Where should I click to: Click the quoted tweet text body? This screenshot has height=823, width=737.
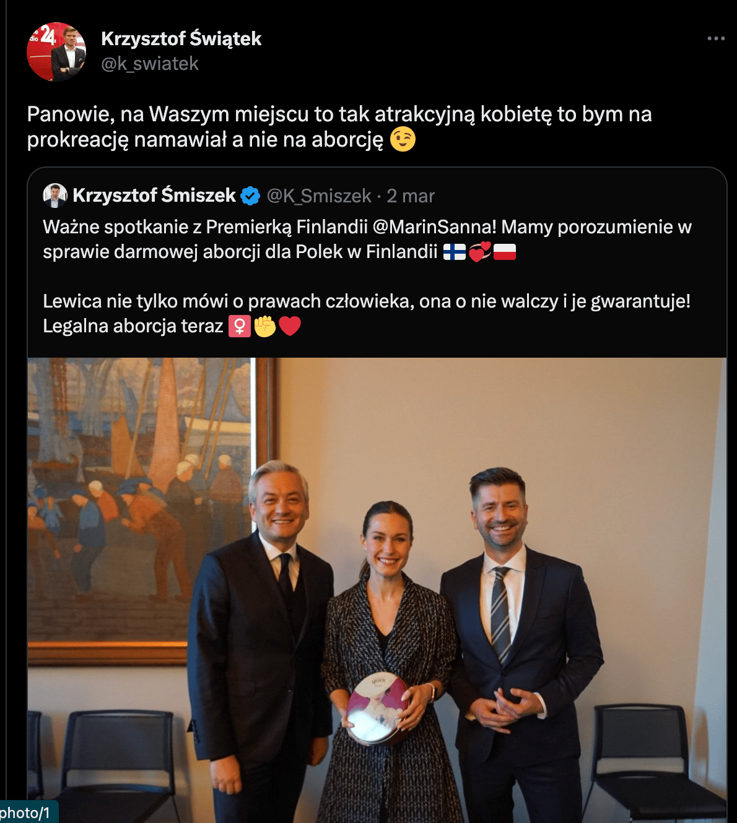(x=367, y=276)
